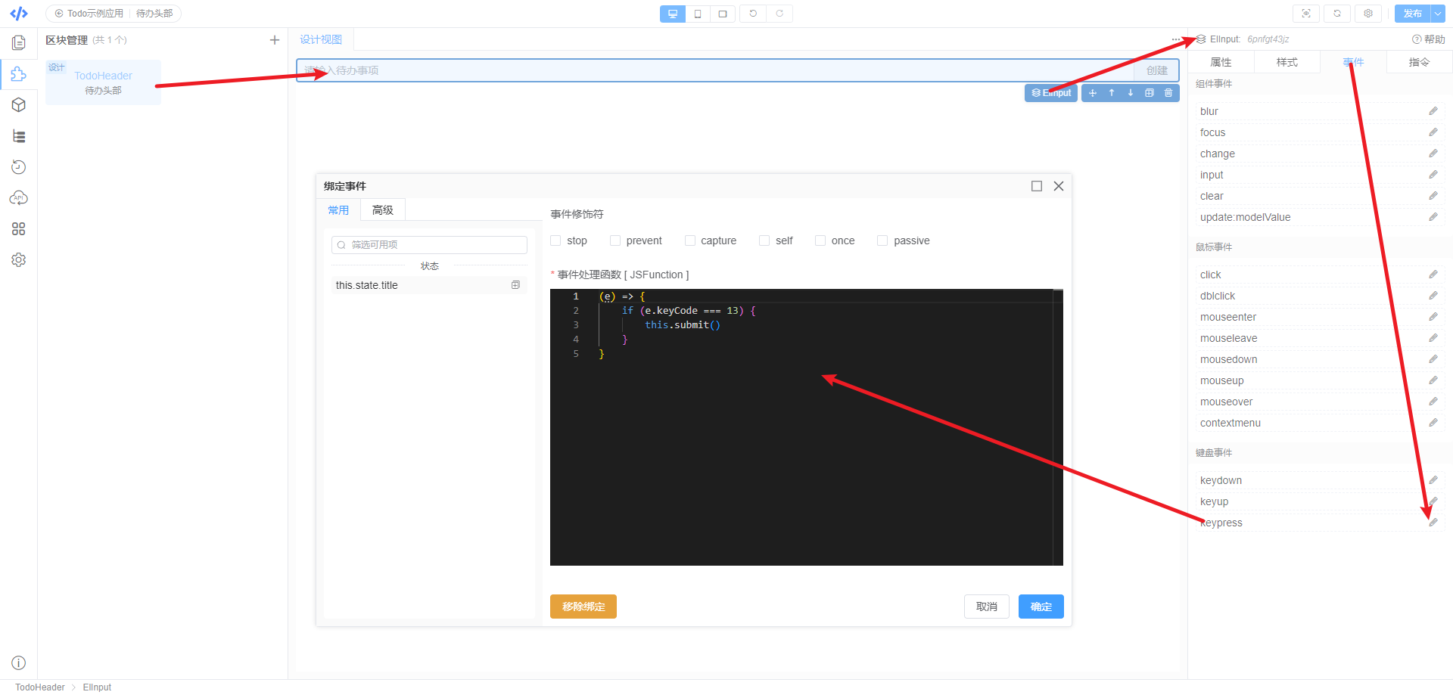Enable the stop event modifier
This screenshot has height=695, width=1453.
click(555, 240)
